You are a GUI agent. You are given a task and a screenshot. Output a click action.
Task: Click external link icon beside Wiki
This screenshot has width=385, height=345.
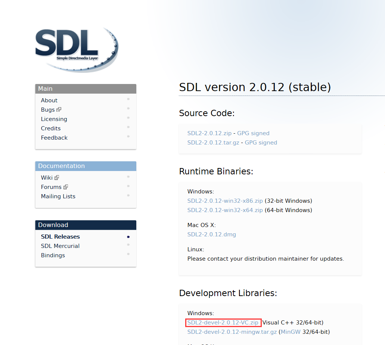pyautogui.click(x=57, y=177)
